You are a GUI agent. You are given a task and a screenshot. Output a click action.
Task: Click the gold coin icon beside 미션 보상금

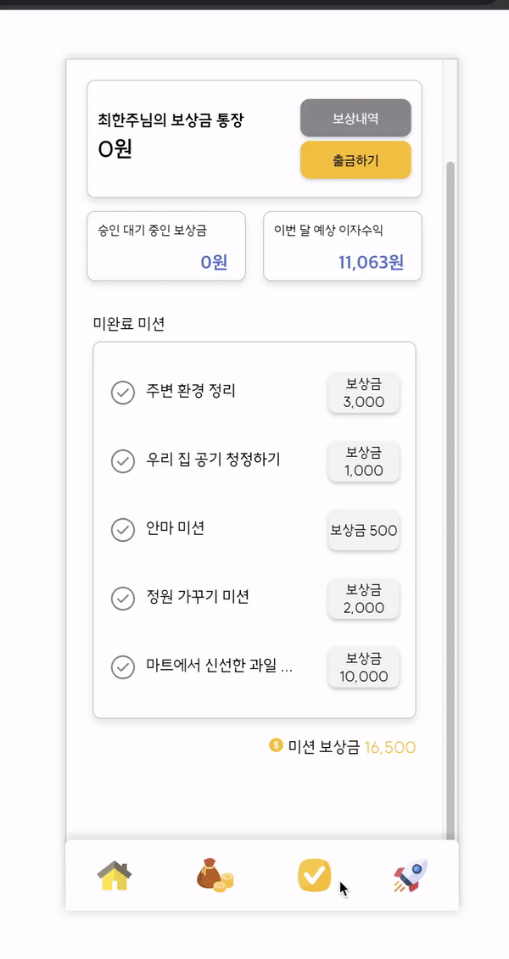coord(276,745)
